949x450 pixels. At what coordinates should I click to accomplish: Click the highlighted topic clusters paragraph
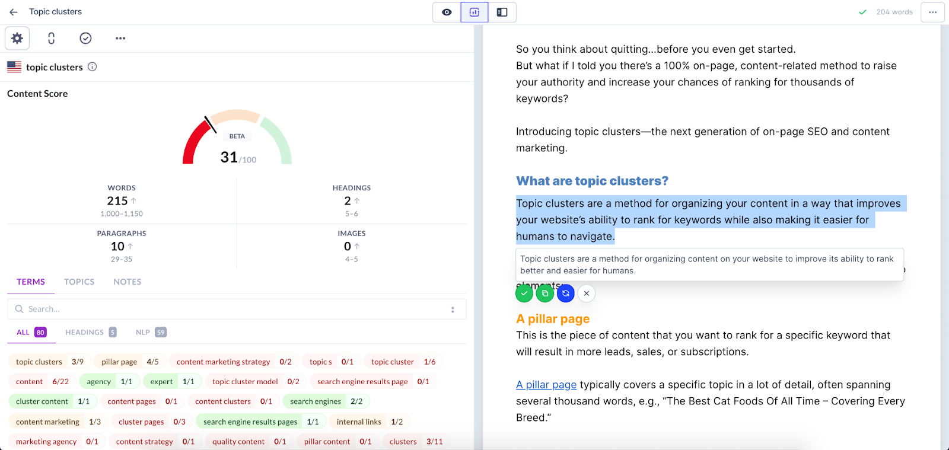point(711,220)
